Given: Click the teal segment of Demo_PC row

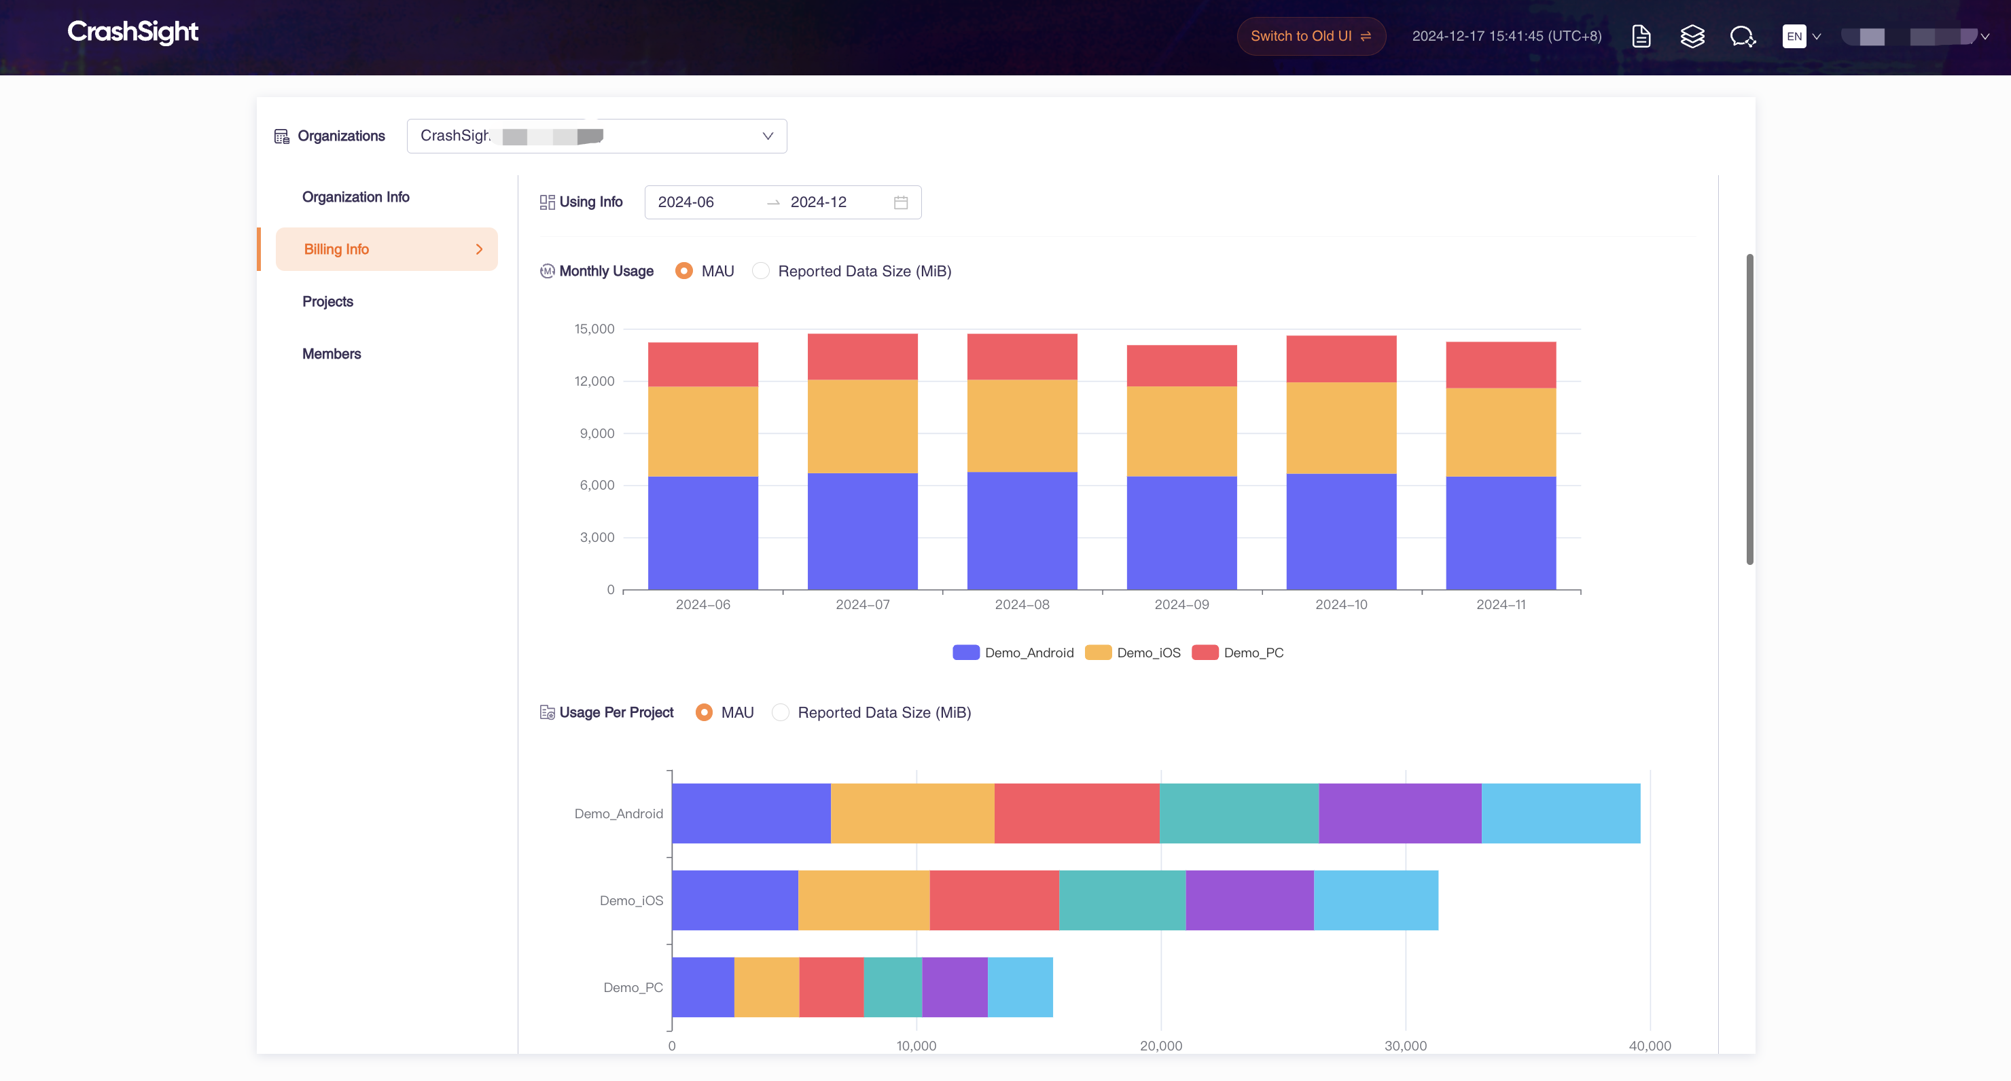Looking at the screenshot, I should point(892,987).
